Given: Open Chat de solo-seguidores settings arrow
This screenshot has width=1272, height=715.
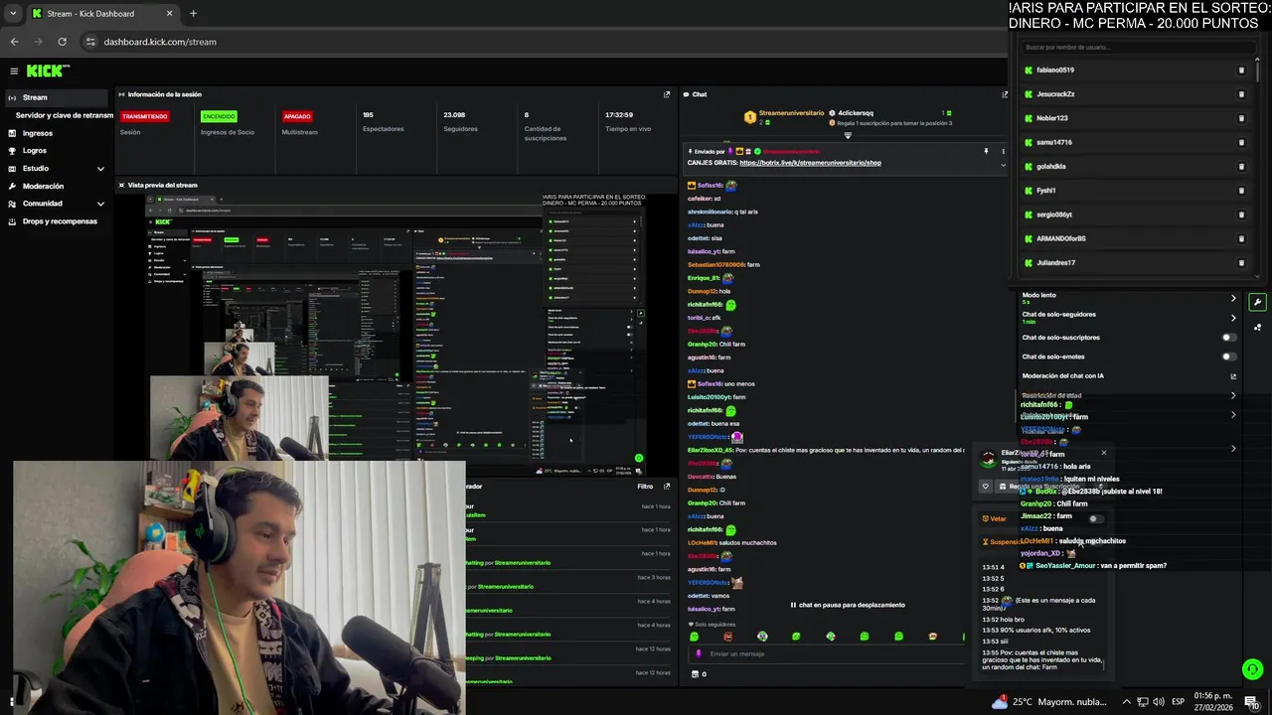Looking at the screenshot, I should point(1233,318).
